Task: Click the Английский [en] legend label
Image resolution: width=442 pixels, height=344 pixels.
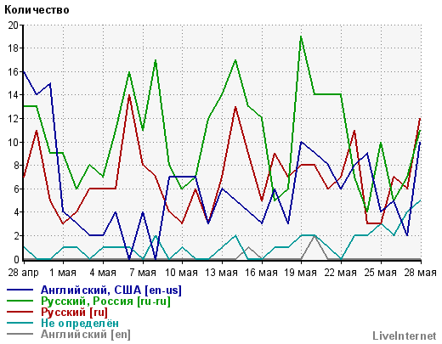Action: pyautogui.click(x=86, y=335)
